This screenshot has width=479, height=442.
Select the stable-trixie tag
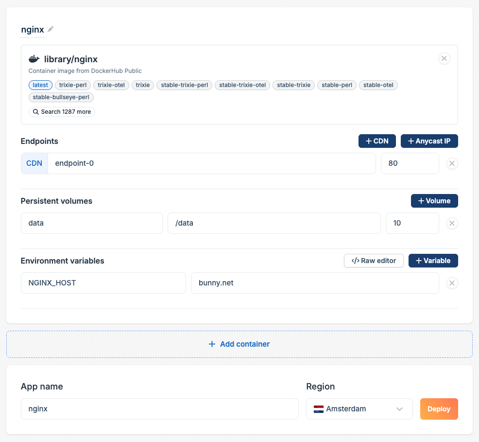click(293, 85)
